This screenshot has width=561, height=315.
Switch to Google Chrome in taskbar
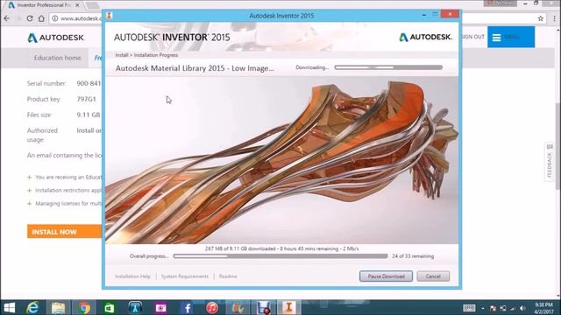[x=84, y=307]
